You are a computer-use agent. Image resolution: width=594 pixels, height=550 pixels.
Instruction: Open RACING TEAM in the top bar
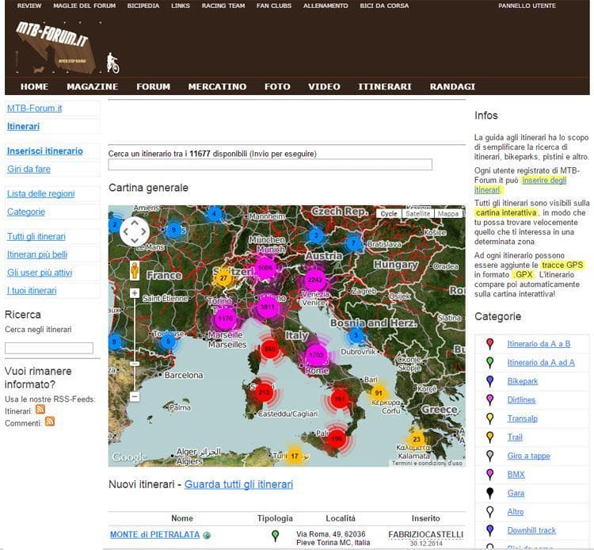223,6
